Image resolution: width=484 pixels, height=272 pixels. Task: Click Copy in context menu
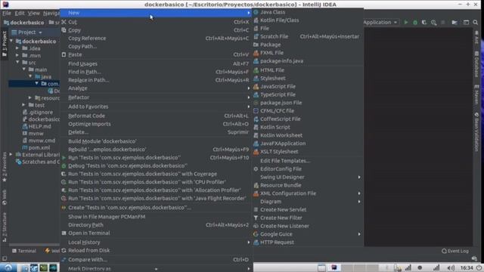155,30
